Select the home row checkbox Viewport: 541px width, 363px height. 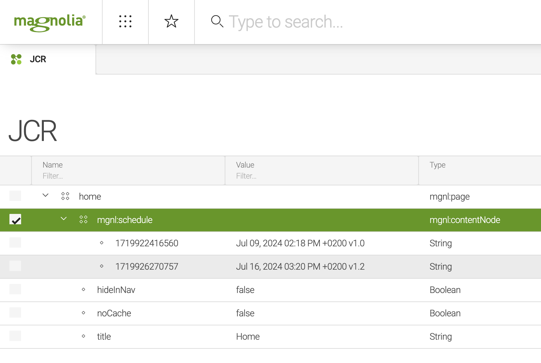(15, 196)
